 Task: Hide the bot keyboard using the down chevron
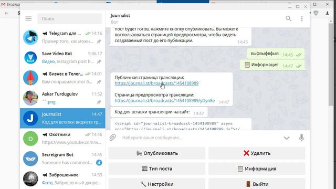287,138
